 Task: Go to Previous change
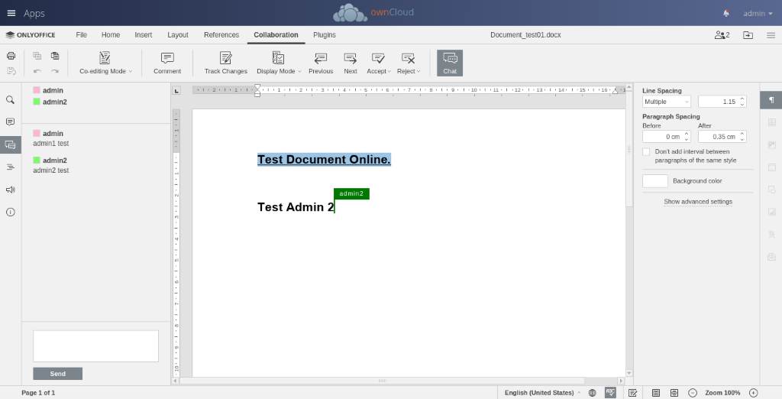321,63
